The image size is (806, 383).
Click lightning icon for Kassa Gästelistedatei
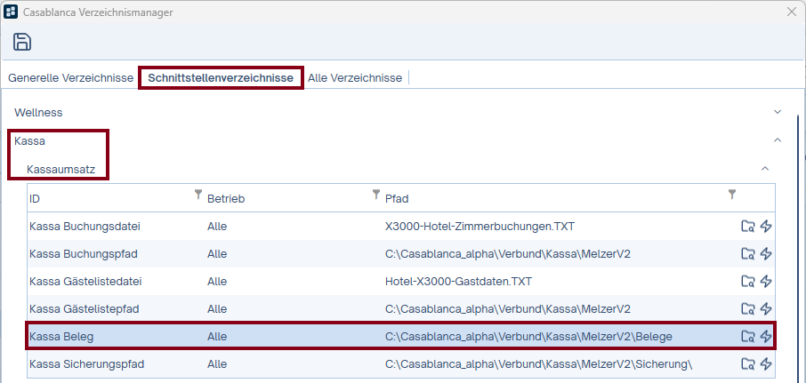click(x=766, y=282)
